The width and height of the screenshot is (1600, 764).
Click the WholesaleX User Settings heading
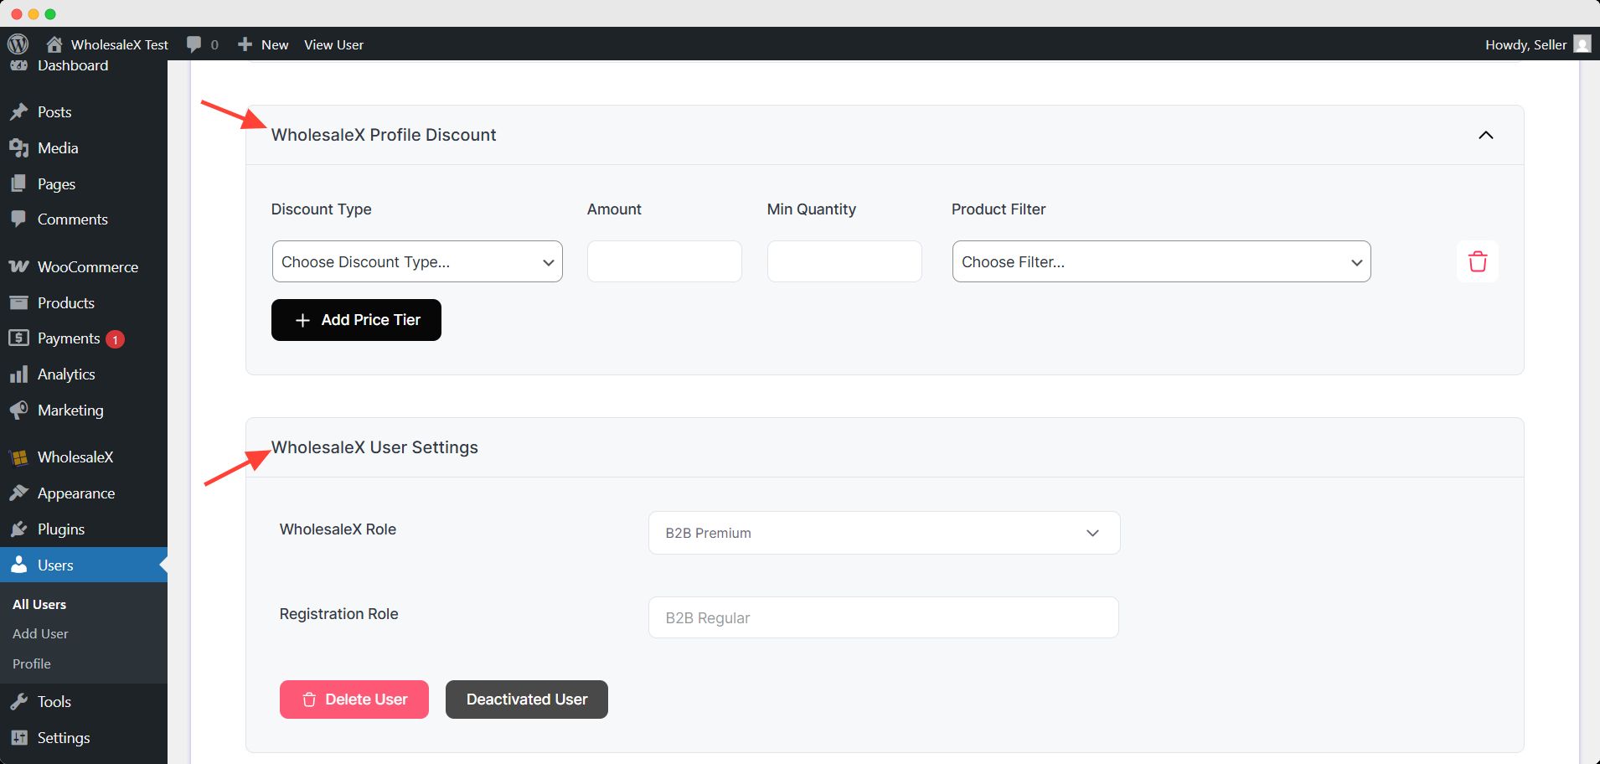374,447
